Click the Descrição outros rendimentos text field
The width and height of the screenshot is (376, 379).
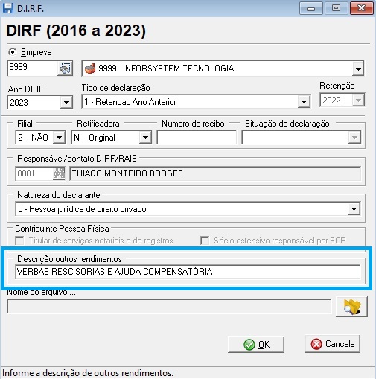click(188, 272)
